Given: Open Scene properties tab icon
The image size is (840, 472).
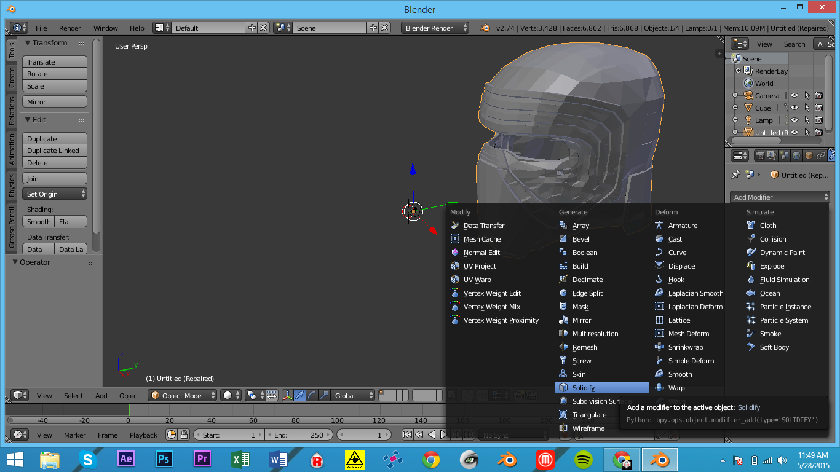Looking at the screenshot, I should 784,155.
